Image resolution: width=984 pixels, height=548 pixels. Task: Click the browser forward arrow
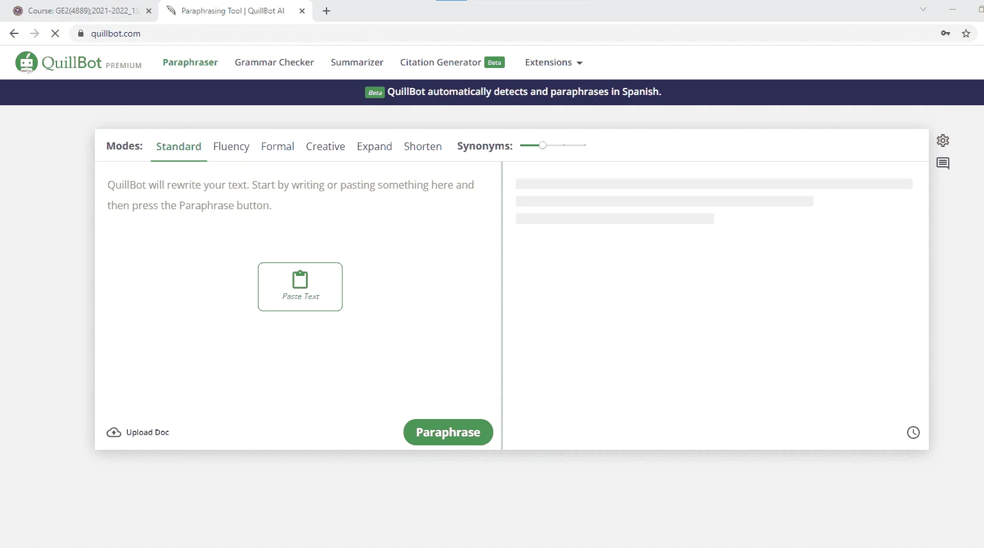pos(35,33)
